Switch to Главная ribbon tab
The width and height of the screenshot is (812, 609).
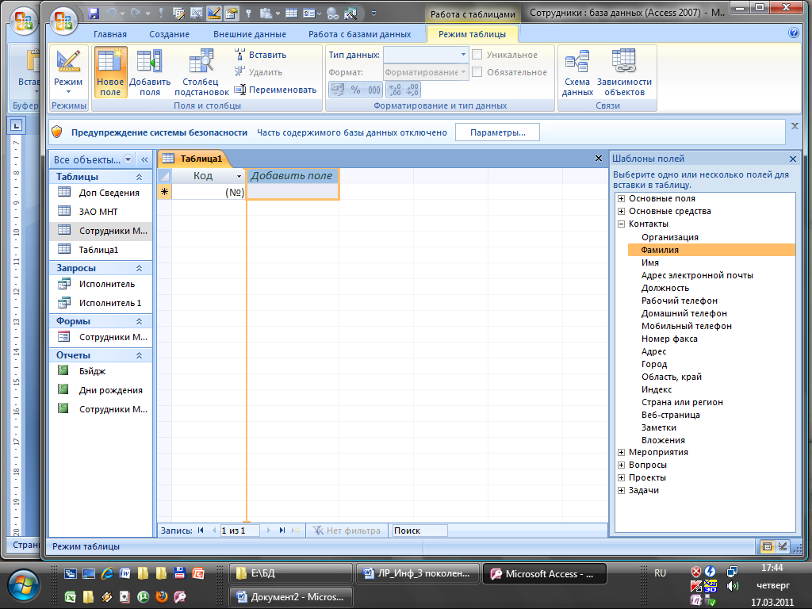109,34
